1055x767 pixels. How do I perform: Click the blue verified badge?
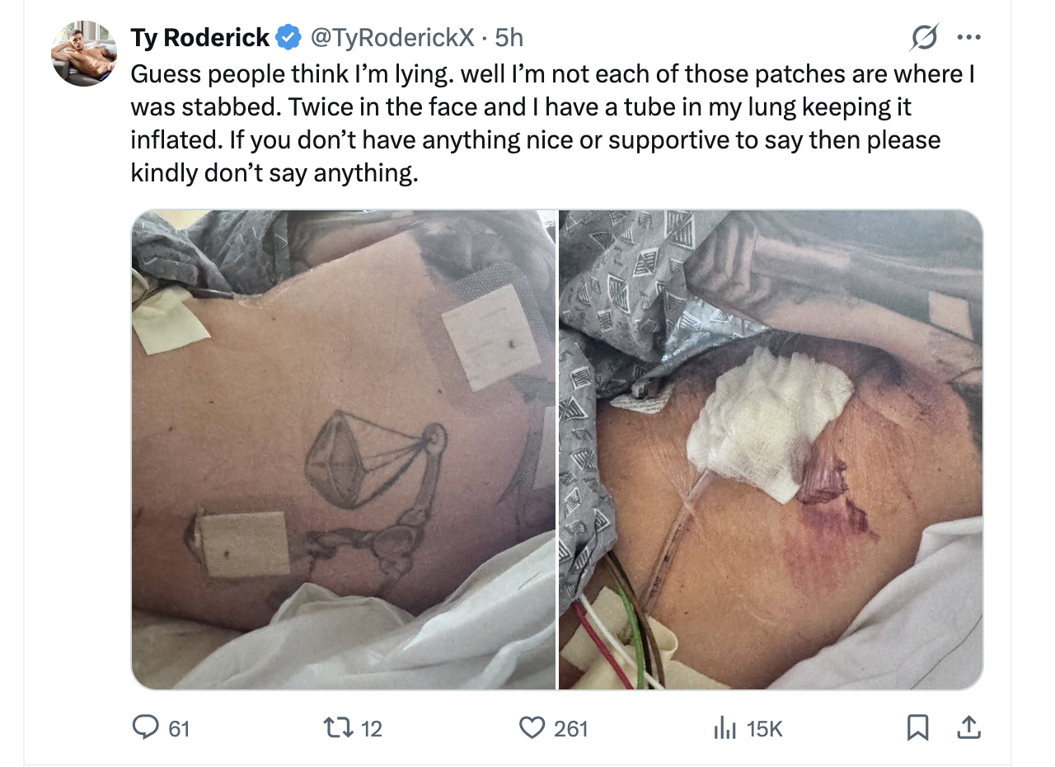click(288, 37)
